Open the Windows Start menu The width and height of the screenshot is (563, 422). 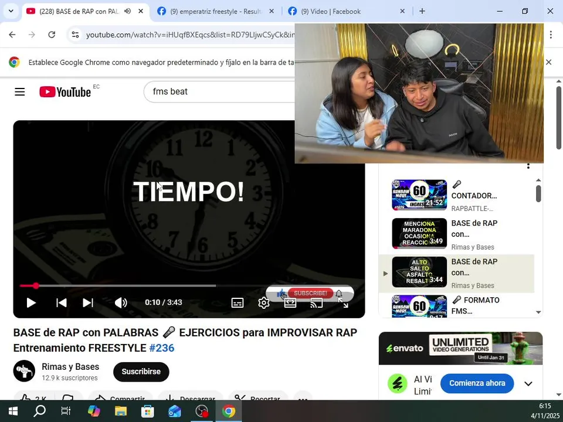tap(13, 411)
